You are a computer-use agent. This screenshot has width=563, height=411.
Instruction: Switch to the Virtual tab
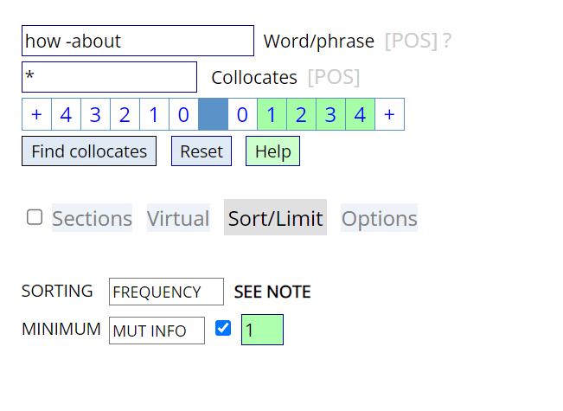click(x=178, y=219)
